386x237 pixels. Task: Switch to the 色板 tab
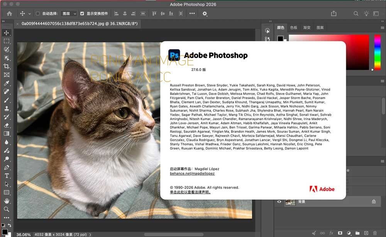coord(294,27)
